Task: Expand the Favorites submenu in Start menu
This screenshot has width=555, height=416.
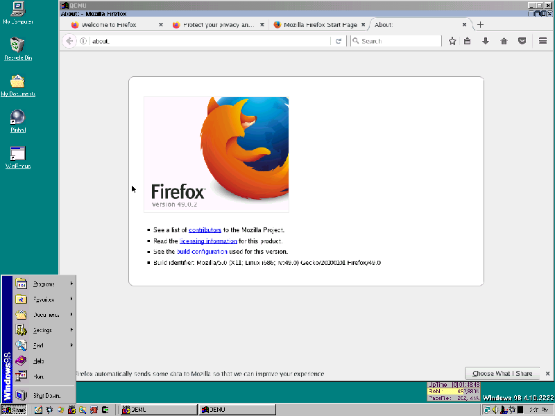Action: coord(44,300)
